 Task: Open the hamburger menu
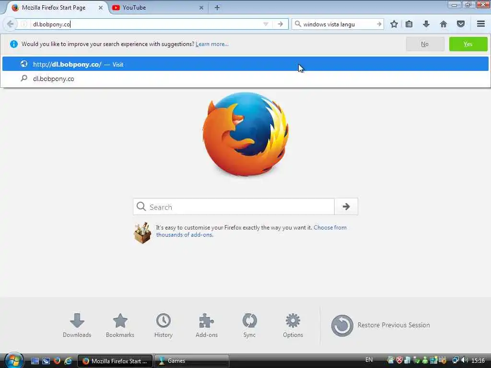[480, 24]
